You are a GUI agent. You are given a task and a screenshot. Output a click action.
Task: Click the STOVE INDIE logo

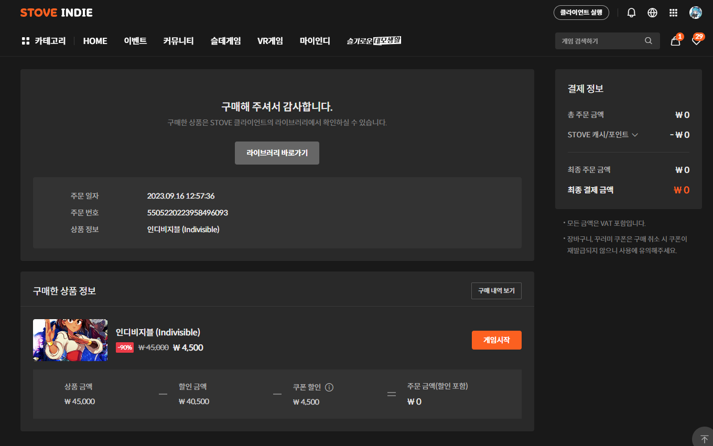tap(57, 13)
